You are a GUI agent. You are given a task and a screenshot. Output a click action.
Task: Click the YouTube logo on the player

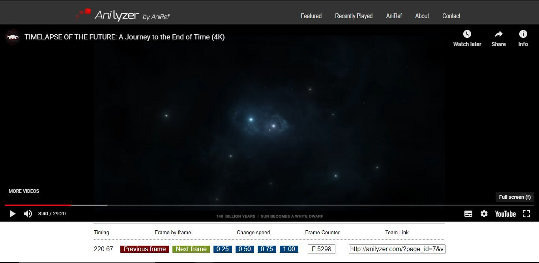[x=505, y=214]
